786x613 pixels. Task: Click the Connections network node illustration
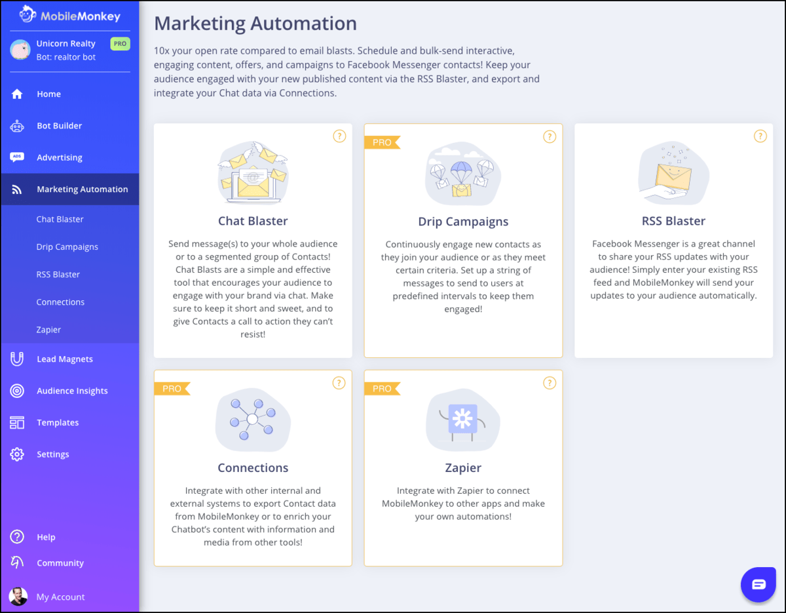253,419
